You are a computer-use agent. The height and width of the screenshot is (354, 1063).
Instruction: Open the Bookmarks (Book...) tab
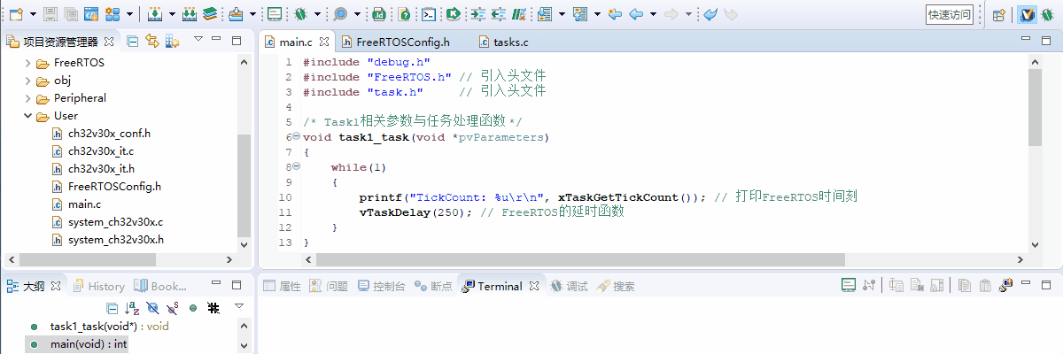[x=160, y=286]
